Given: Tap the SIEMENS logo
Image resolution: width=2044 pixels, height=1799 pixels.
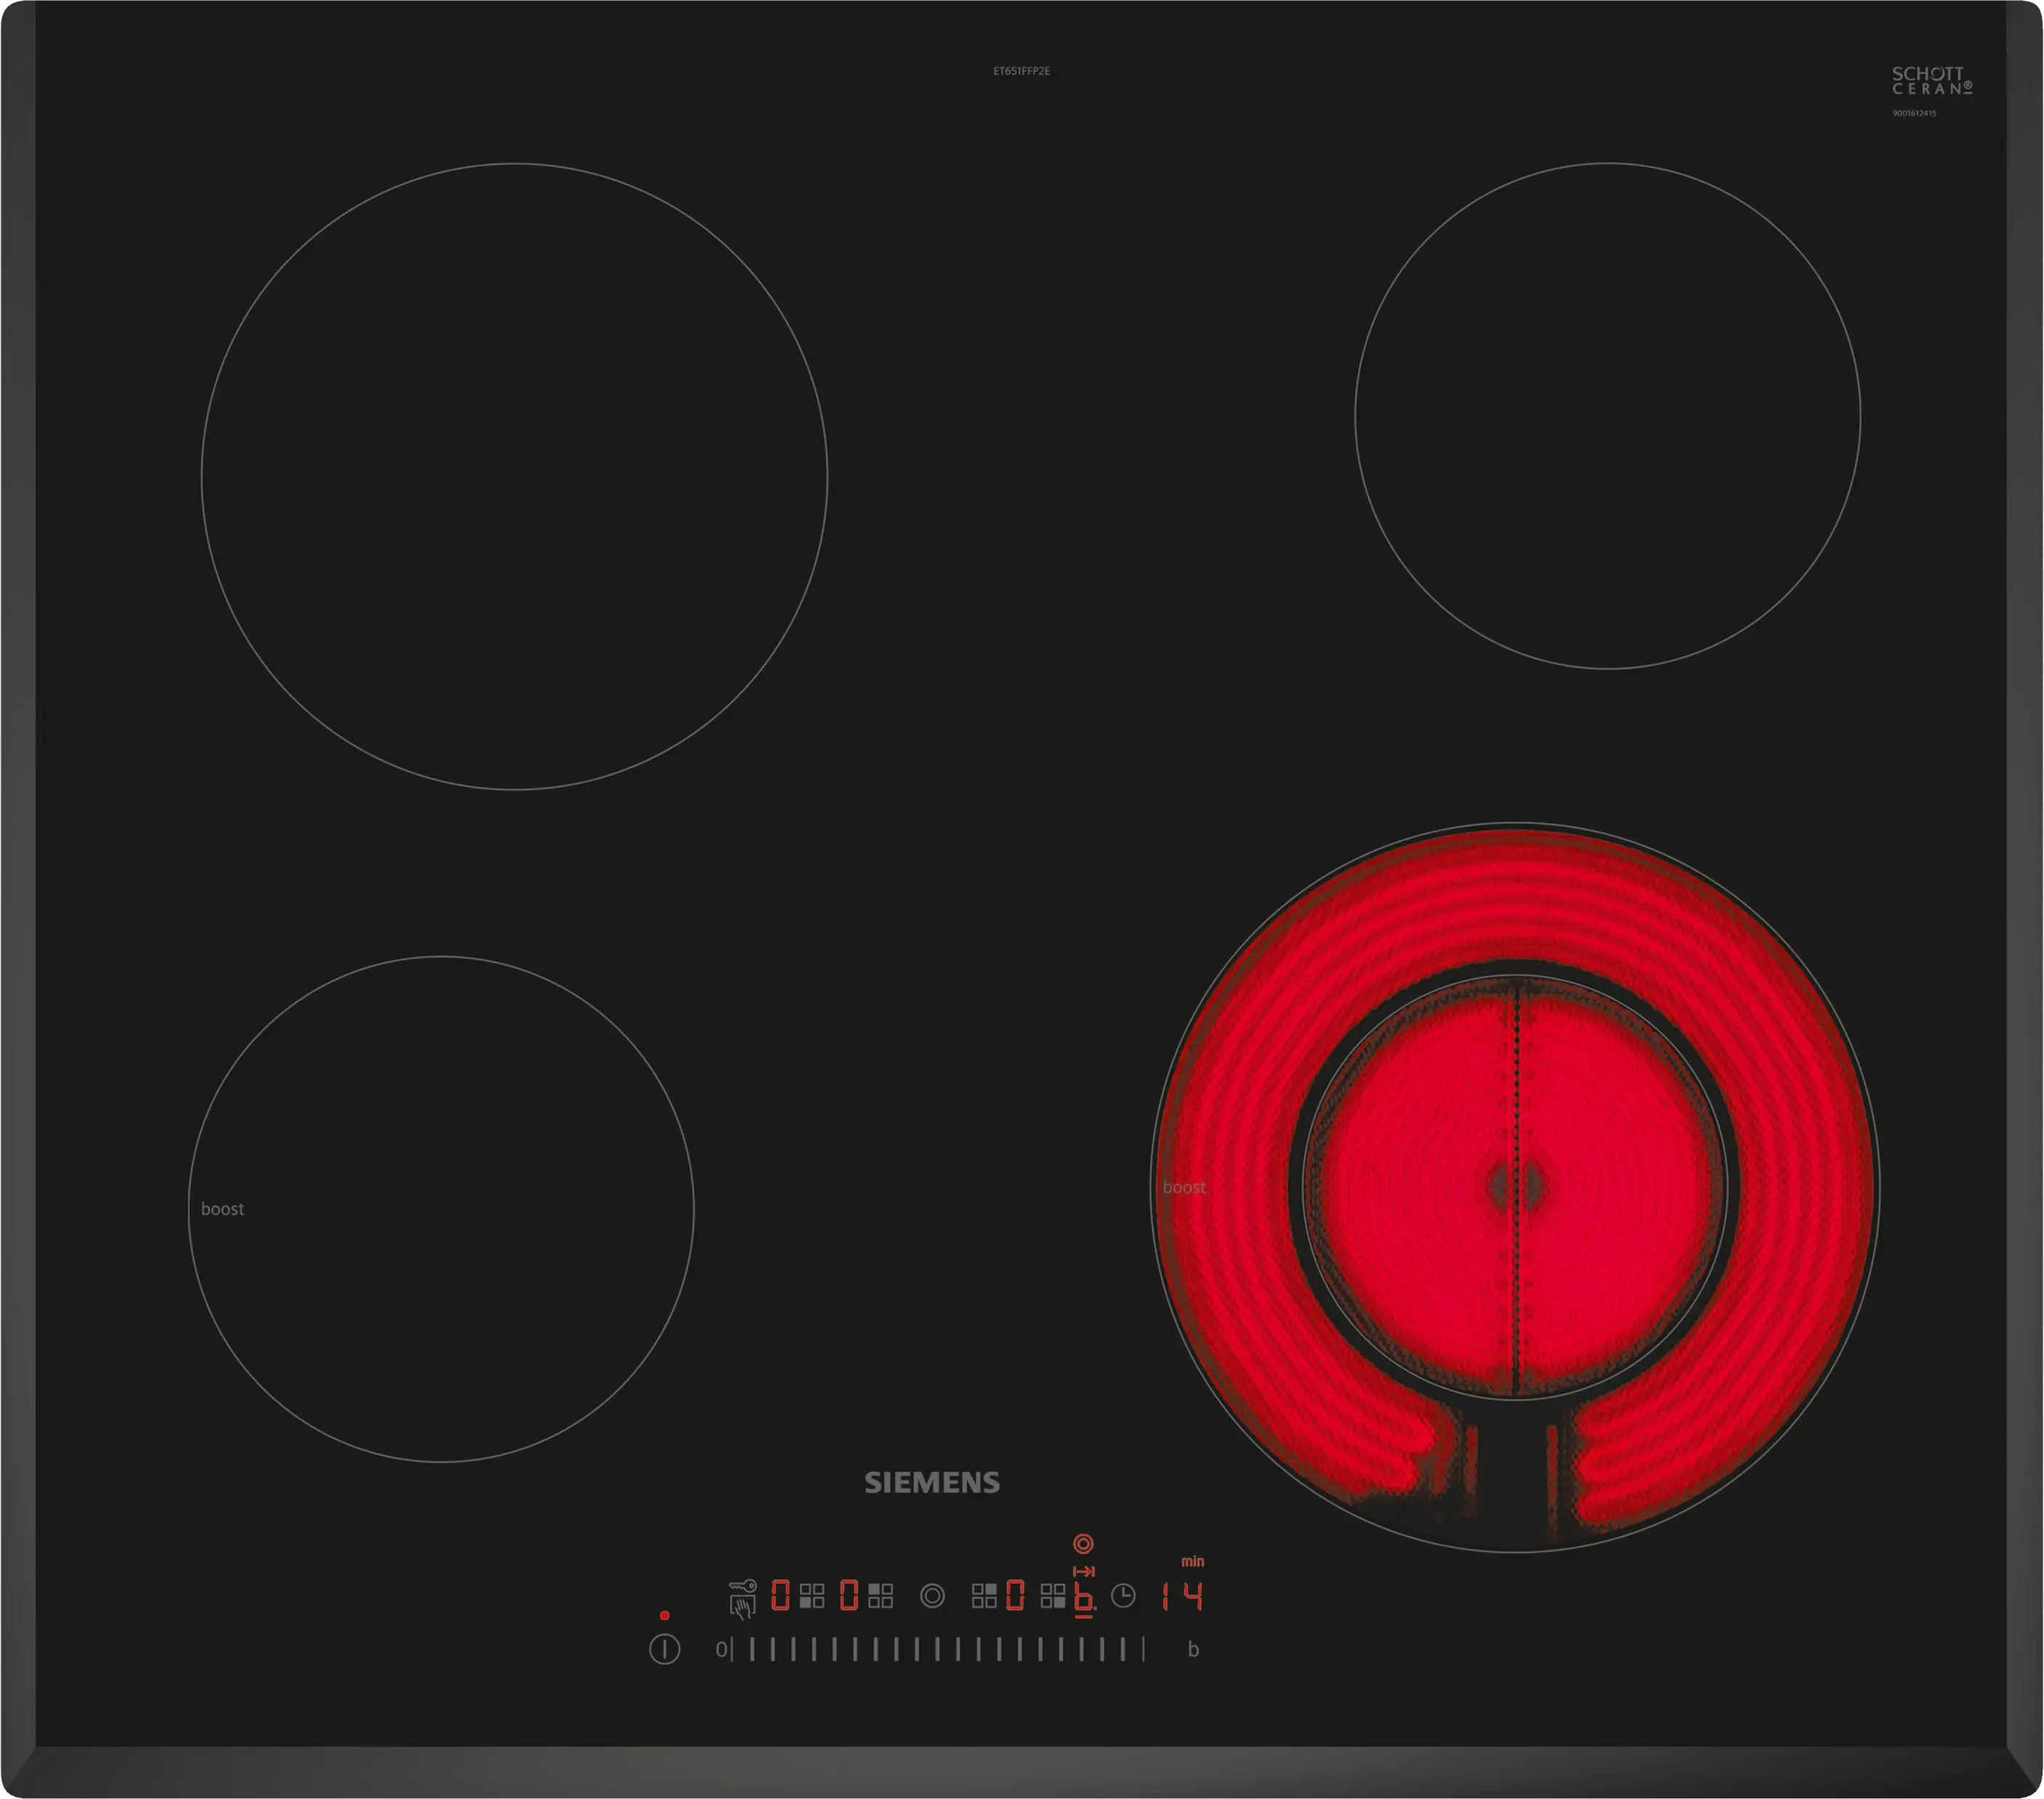Looking at the screenshot, I should point(932,1483).
